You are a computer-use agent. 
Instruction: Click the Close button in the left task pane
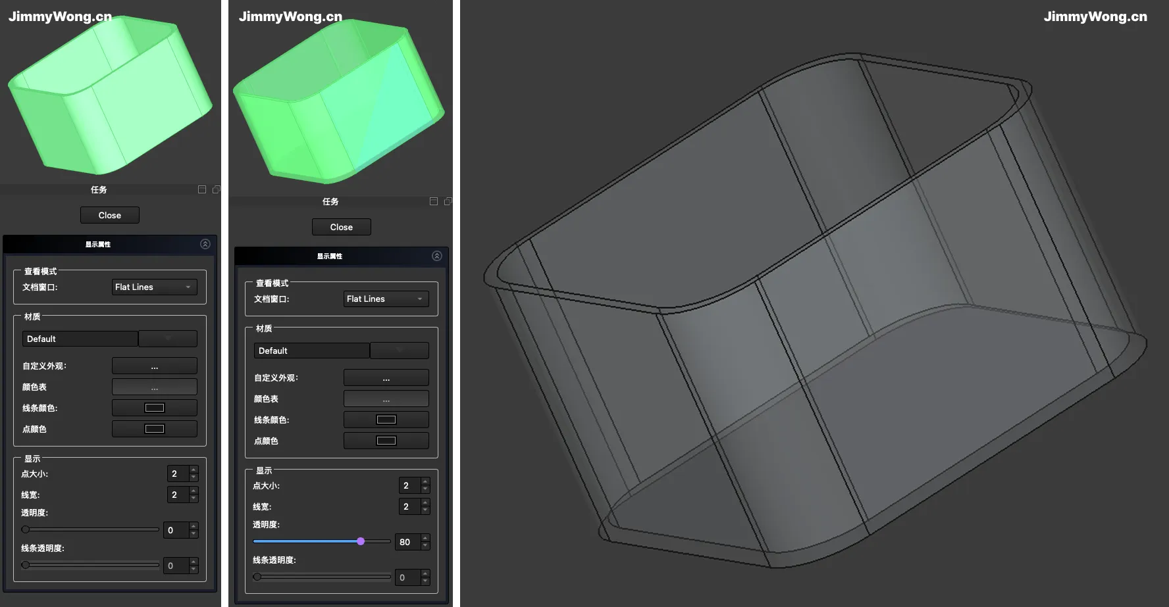(x=110, y=215)
